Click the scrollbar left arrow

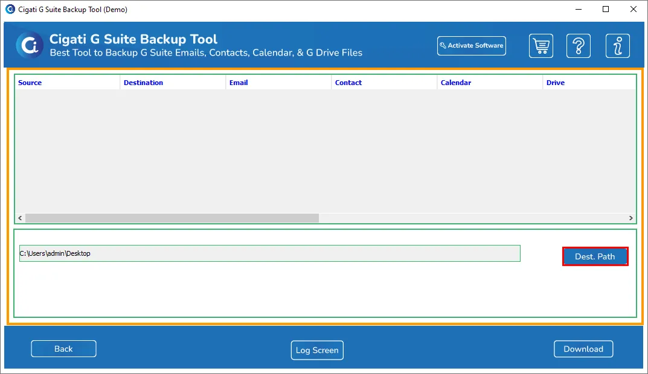(x=20, y=218)
